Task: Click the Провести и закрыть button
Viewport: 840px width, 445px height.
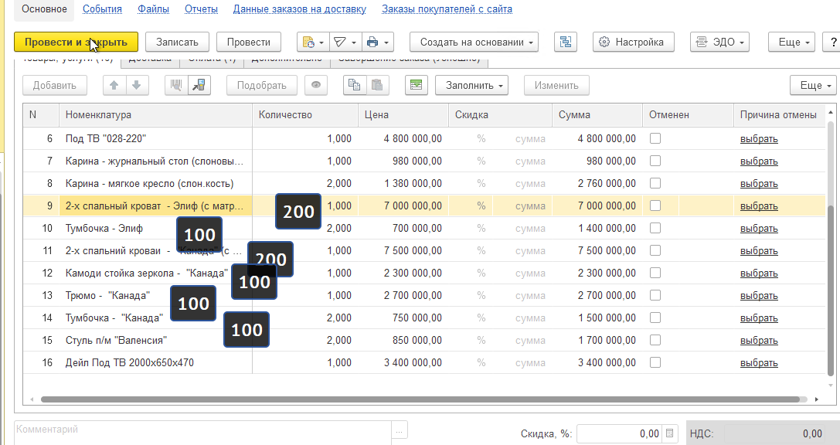Action: pyautogui.click(x=76, y=42)
